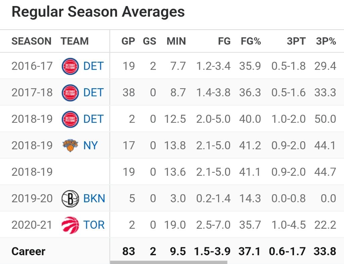Open the BKN team link
Image resolution: width=344 pixels, height=264 pixels.
[x=94, y=198]
